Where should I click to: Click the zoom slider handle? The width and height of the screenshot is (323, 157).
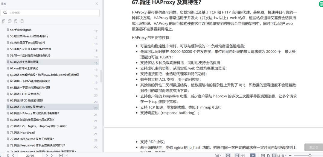click(x=310, y=156)
